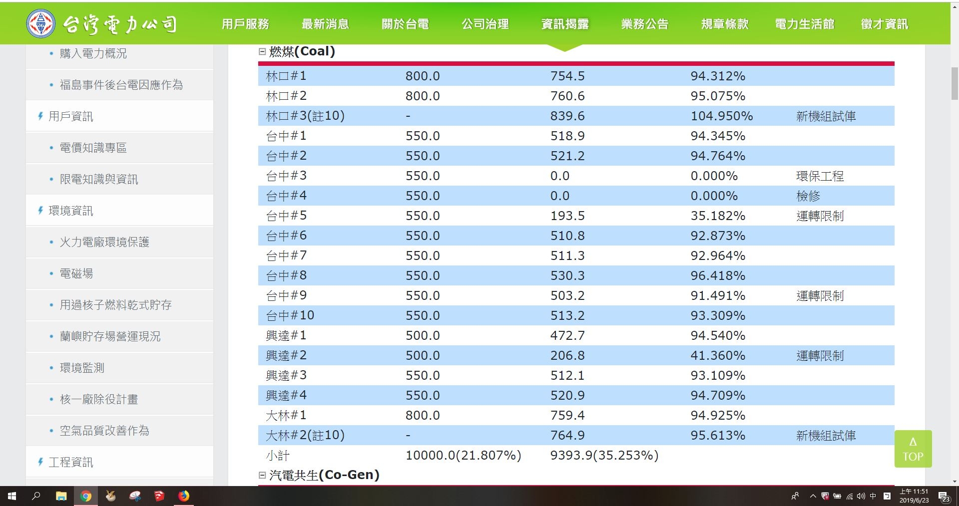Open the antivirus shield tray icon

[825, 496]
